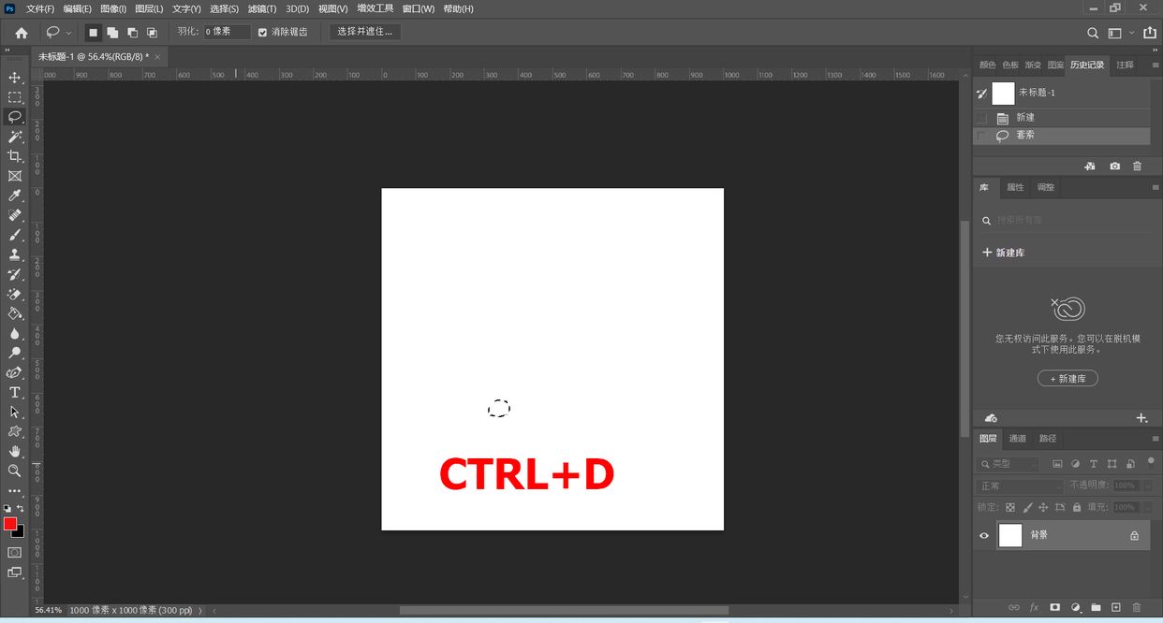Open the layer filter type dropdown 类型

(1008, 464)
